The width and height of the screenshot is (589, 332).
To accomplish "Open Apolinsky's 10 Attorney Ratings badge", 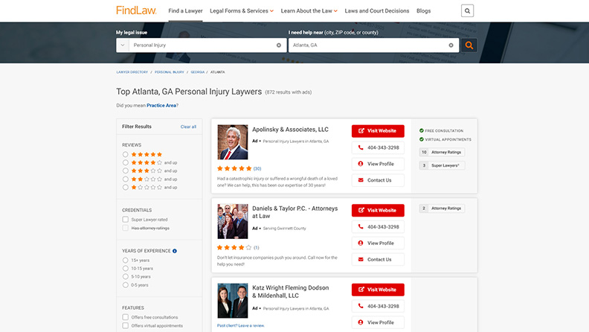I will coord(442,153).
